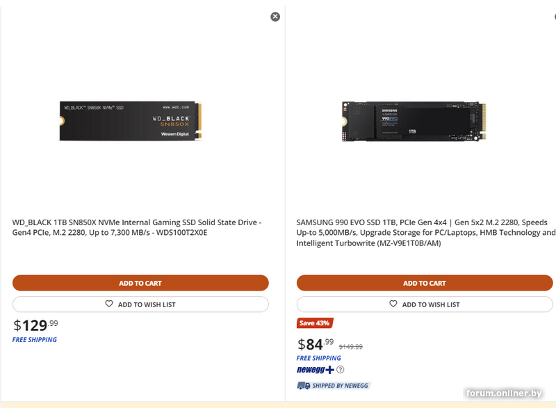Click the crossed-out $149.99 price

(350, 347)
